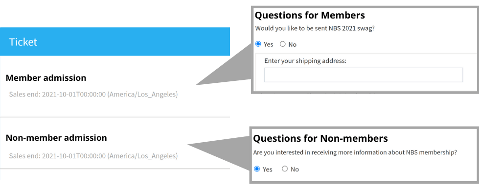The height and width of the screenshot is (188, 479).
Task: Select the Member admission ticket title
Action: [46, 78]
